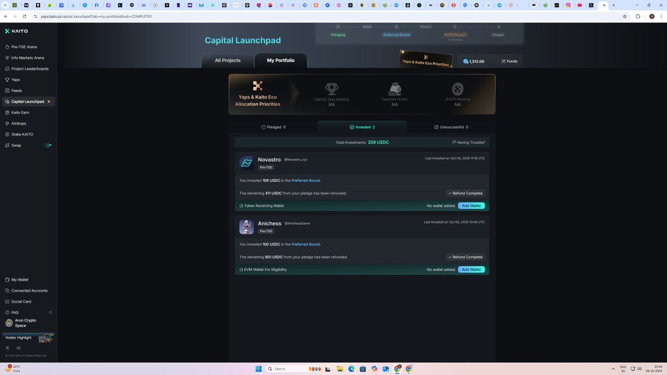Screen dimensions: 667x375
Task: Select the Unsuccessful 0 sub-tab
Action: [x=451, y=127]
